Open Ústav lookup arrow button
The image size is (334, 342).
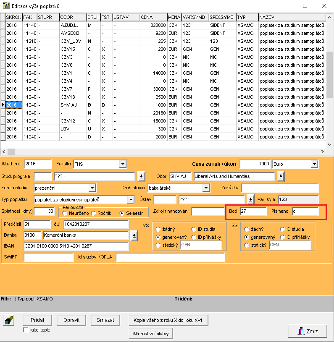pyautogui.click(x=250, y=199)
